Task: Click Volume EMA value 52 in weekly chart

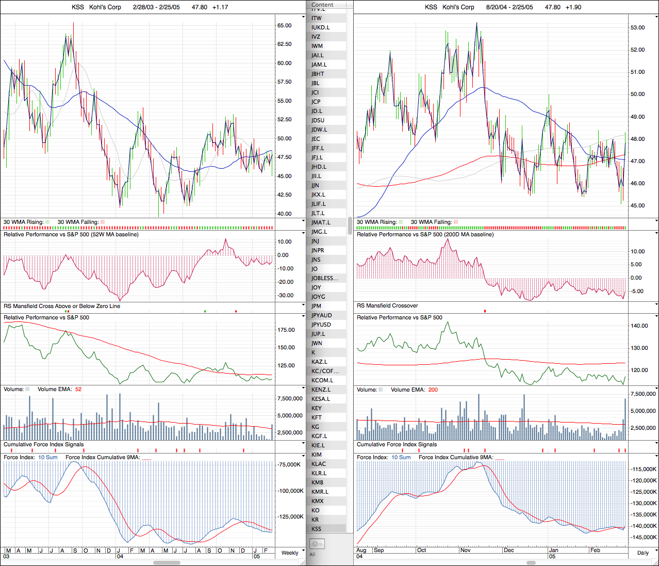Action: pyautogui.click(x=78, y=390)
